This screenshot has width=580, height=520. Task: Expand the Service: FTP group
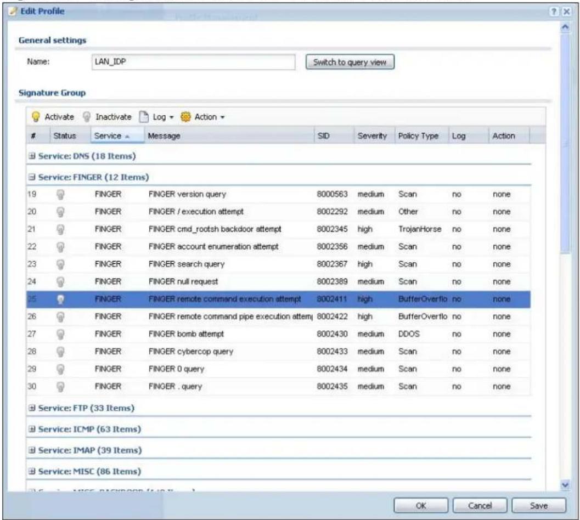click(32, 408)
